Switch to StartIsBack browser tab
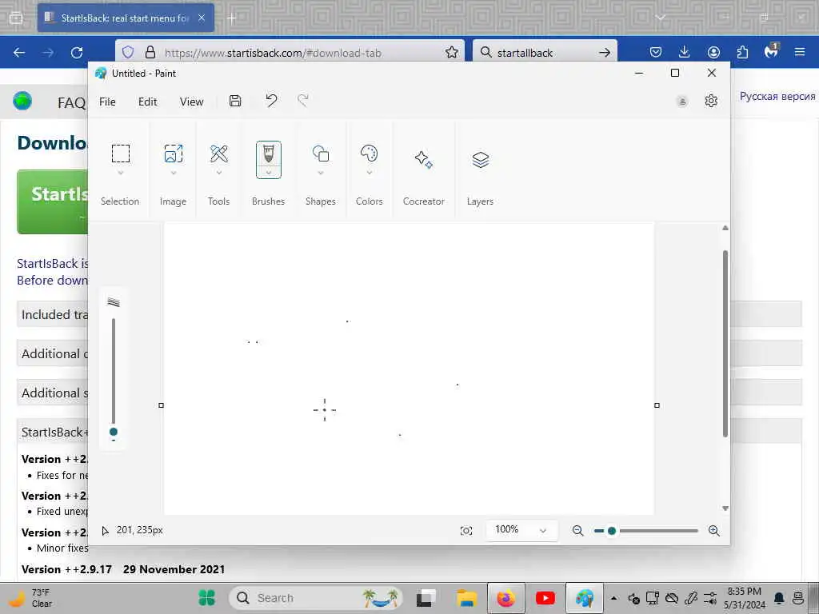This screenshot has height=614, width=819. [126, 18]
